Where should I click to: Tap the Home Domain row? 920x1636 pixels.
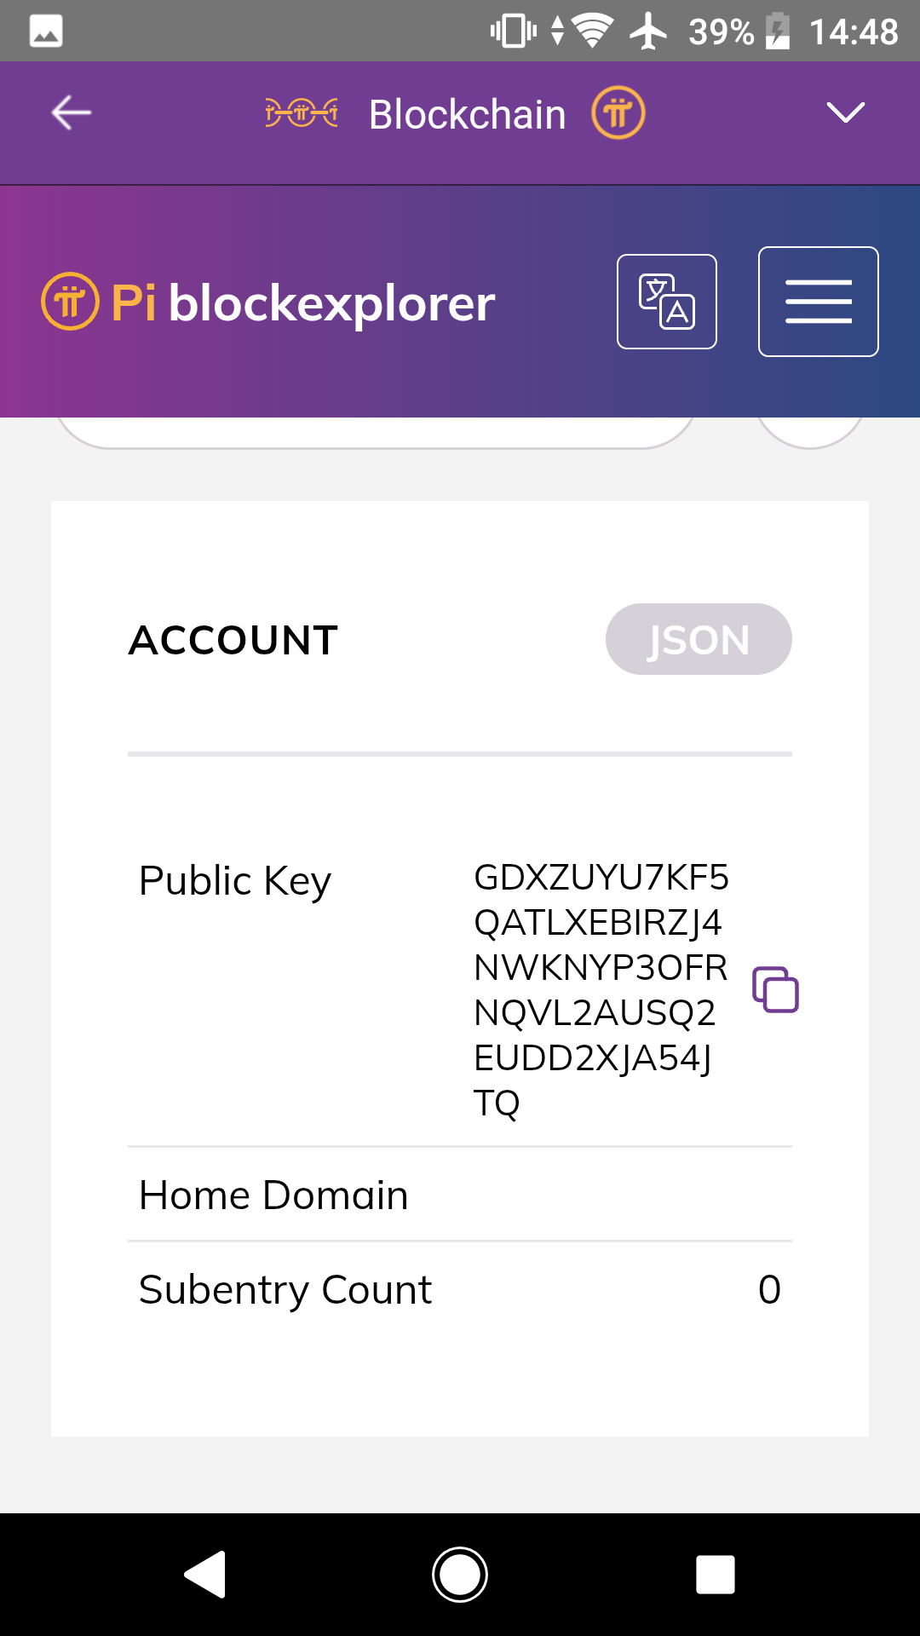pos(460,1195)
